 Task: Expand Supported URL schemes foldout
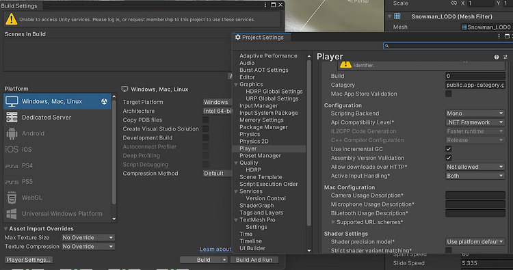coord(333,222)
